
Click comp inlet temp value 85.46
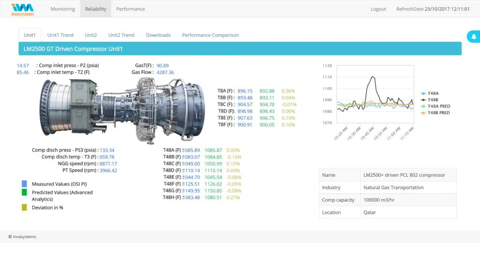coord(22,72)
